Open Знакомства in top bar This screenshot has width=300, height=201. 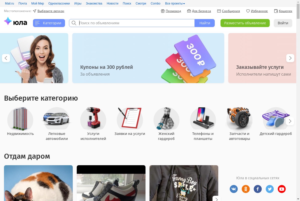(94, 4)
